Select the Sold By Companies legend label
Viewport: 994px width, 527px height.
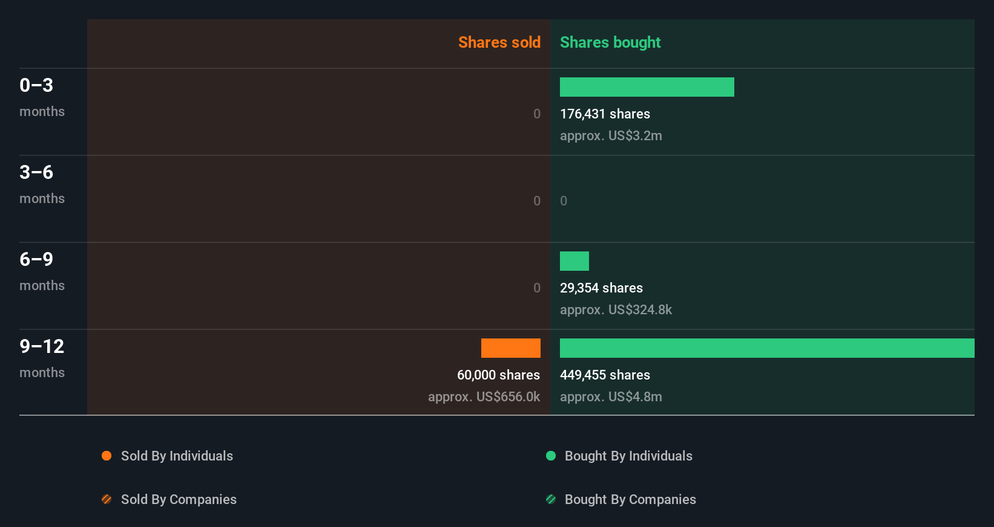179,500
